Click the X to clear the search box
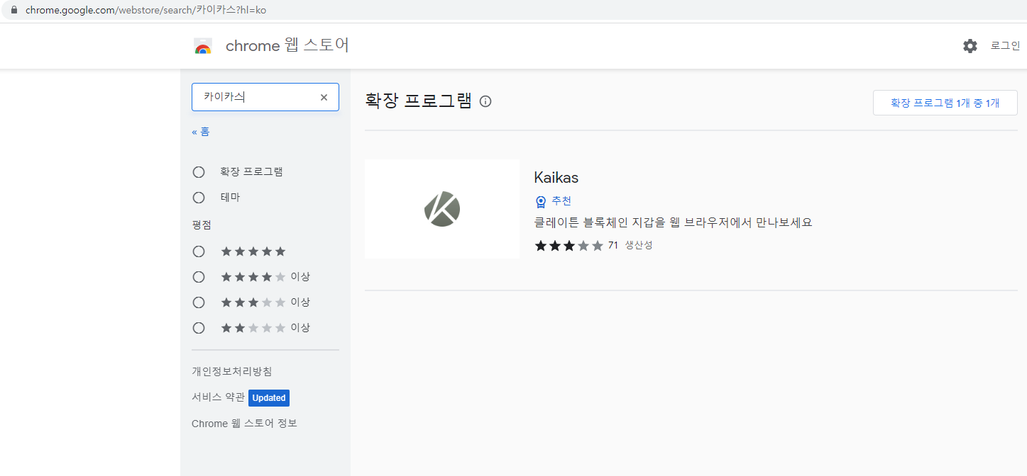The height and width of the screenshot is (476, 1027). tap(324, 97)
